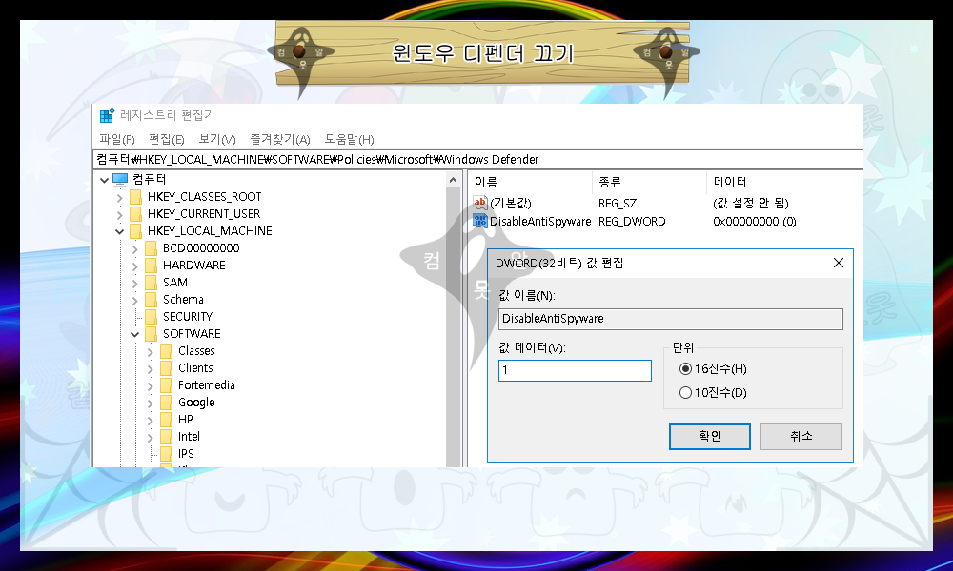This screenshot has height=571, width=953.
Task: Click the HP folder icon
Action: coord(167,420)
